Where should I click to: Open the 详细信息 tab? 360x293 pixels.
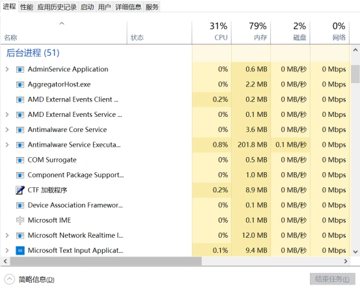point(128,7)
